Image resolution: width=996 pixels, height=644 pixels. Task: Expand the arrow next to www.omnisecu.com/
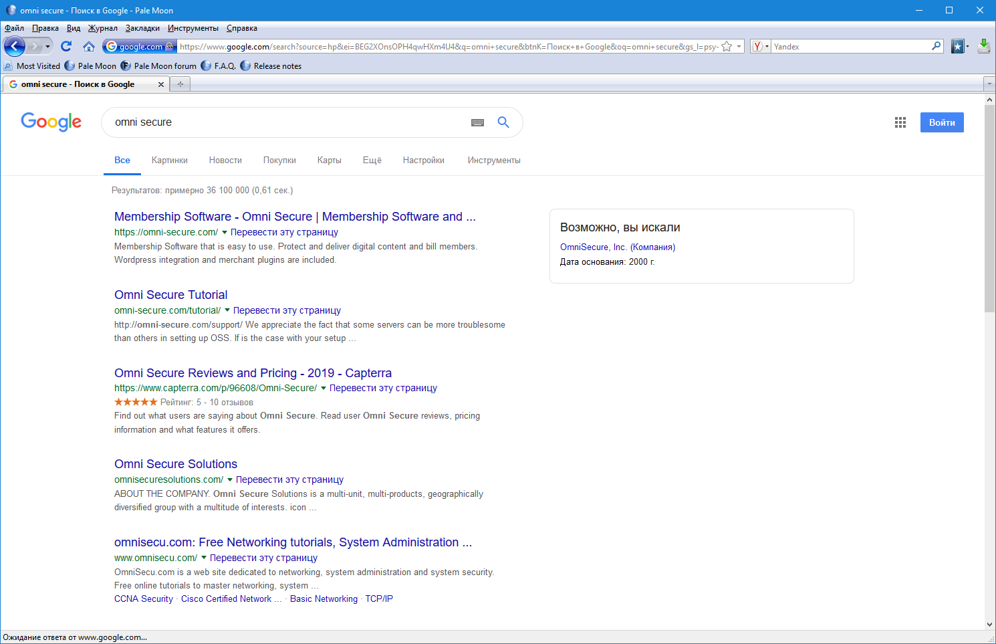tap(204, 558)
